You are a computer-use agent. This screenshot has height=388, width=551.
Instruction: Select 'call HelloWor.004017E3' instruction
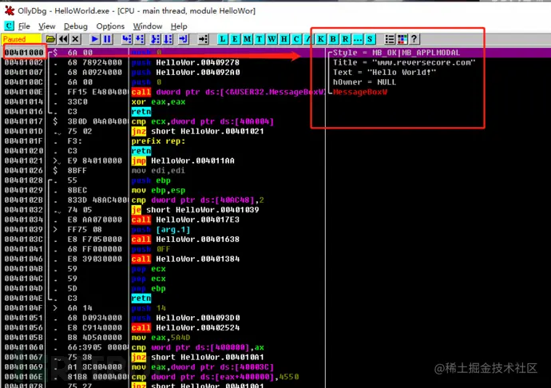pyautogui.click(x=185, y=220)
